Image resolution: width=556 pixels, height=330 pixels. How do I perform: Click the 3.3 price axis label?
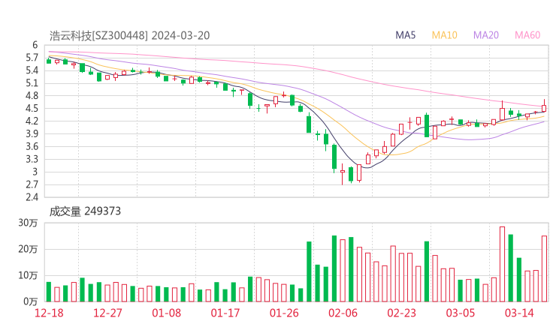tap(32, 159)
